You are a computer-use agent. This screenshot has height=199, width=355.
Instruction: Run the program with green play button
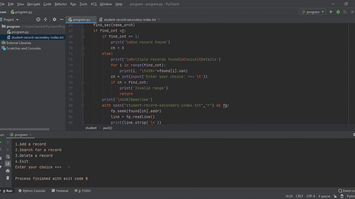331,12
